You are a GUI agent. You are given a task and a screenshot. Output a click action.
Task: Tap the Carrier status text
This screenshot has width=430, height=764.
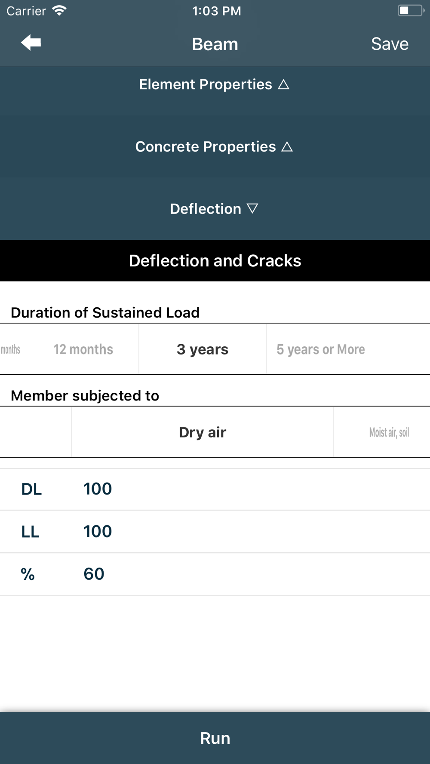pos(26,11)
